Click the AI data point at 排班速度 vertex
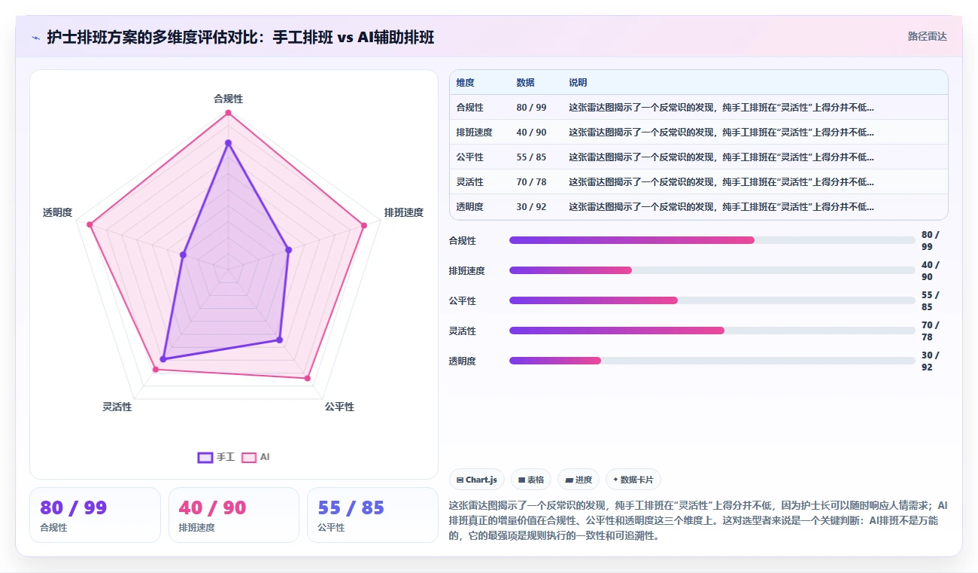 (364, 224)
